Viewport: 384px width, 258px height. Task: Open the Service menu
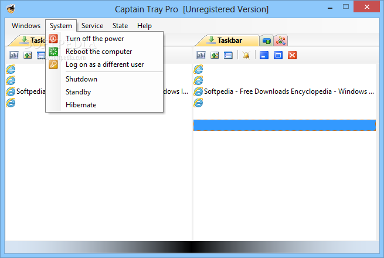pos(92,26)
